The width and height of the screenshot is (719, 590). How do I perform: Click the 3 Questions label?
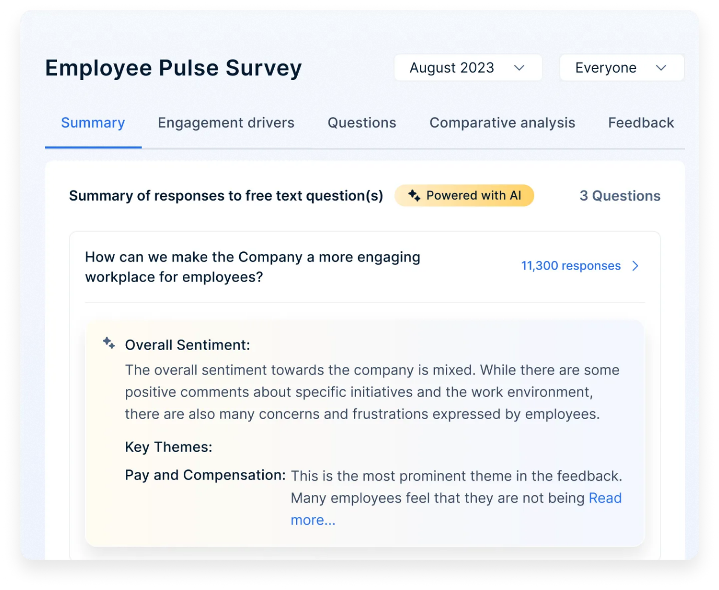[620, 195]
